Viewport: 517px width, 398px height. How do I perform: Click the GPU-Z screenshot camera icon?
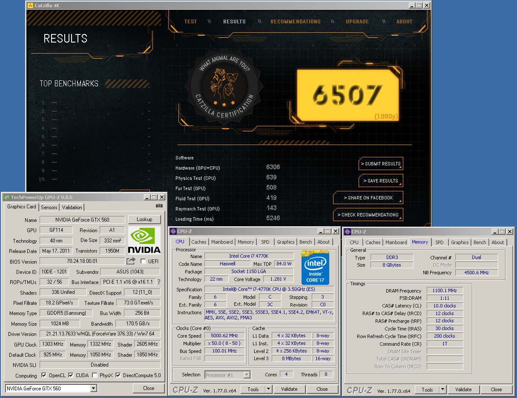point(159,206)
